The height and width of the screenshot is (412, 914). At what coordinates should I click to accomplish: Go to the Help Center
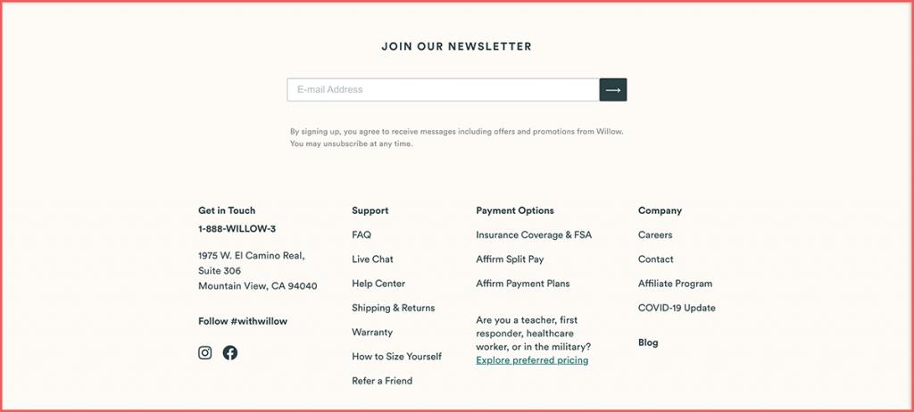[378, 284]
